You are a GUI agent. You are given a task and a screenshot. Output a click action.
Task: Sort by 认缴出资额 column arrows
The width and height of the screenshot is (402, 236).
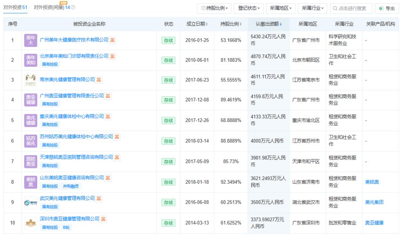281,24
